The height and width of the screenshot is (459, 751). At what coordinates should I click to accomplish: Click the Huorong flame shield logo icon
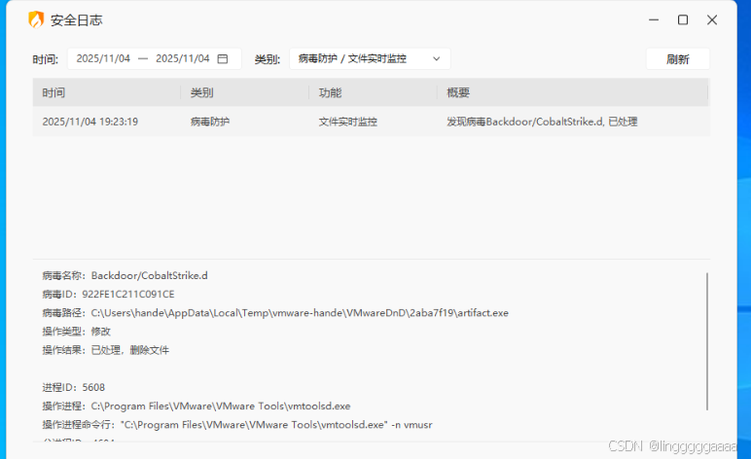pyautogui.click(x=36, y=19)
